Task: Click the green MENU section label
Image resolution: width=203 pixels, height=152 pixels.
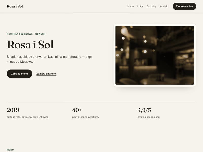Action: (x=10, y=150)
